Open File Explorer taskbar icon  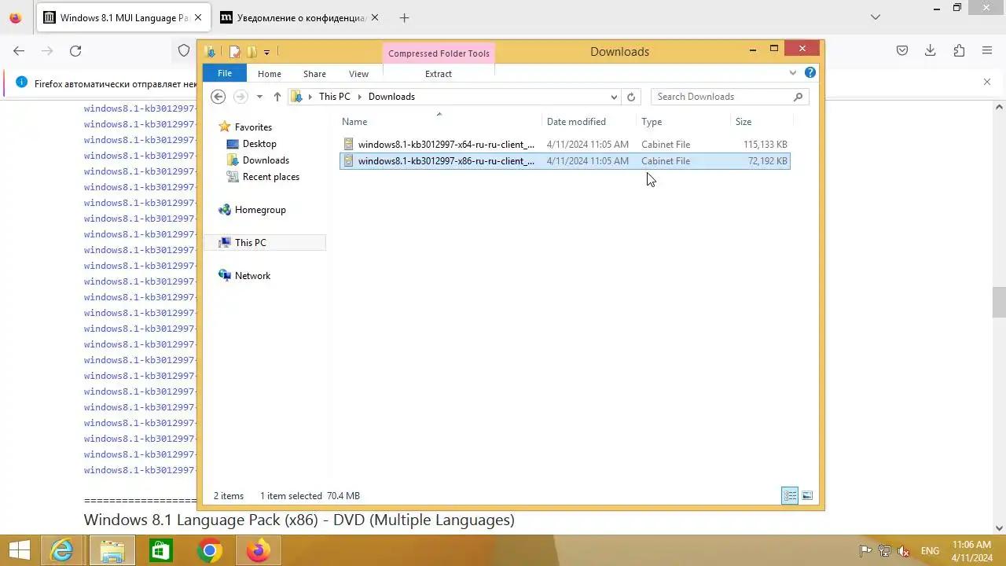coord(112,551)
